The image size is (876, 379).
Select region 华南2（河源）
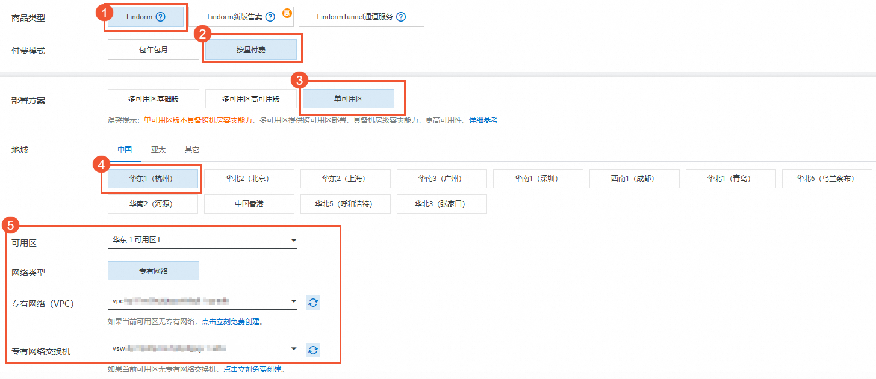(153, 204)
